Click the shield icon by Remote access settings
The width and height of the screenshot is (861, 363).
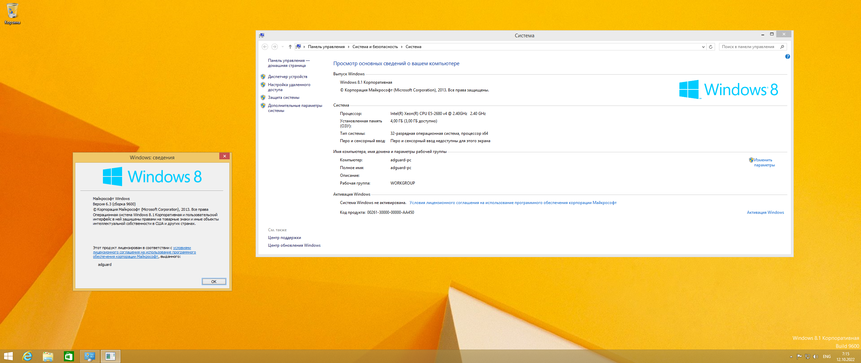(x=263, y=85)
